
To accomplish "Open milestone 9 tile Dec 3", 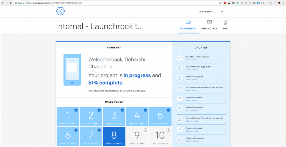I will point(137,136).
